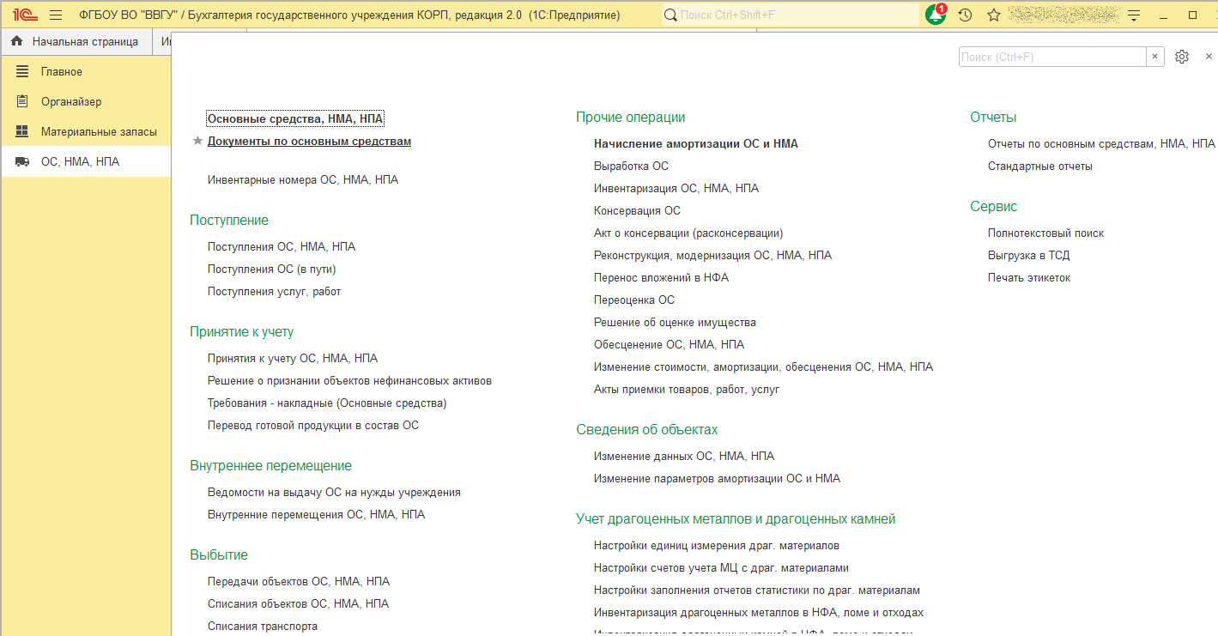The image size is (1218, 636).
Task: Open Печать этикеток under Сервис
Action: pos(1028,278)
